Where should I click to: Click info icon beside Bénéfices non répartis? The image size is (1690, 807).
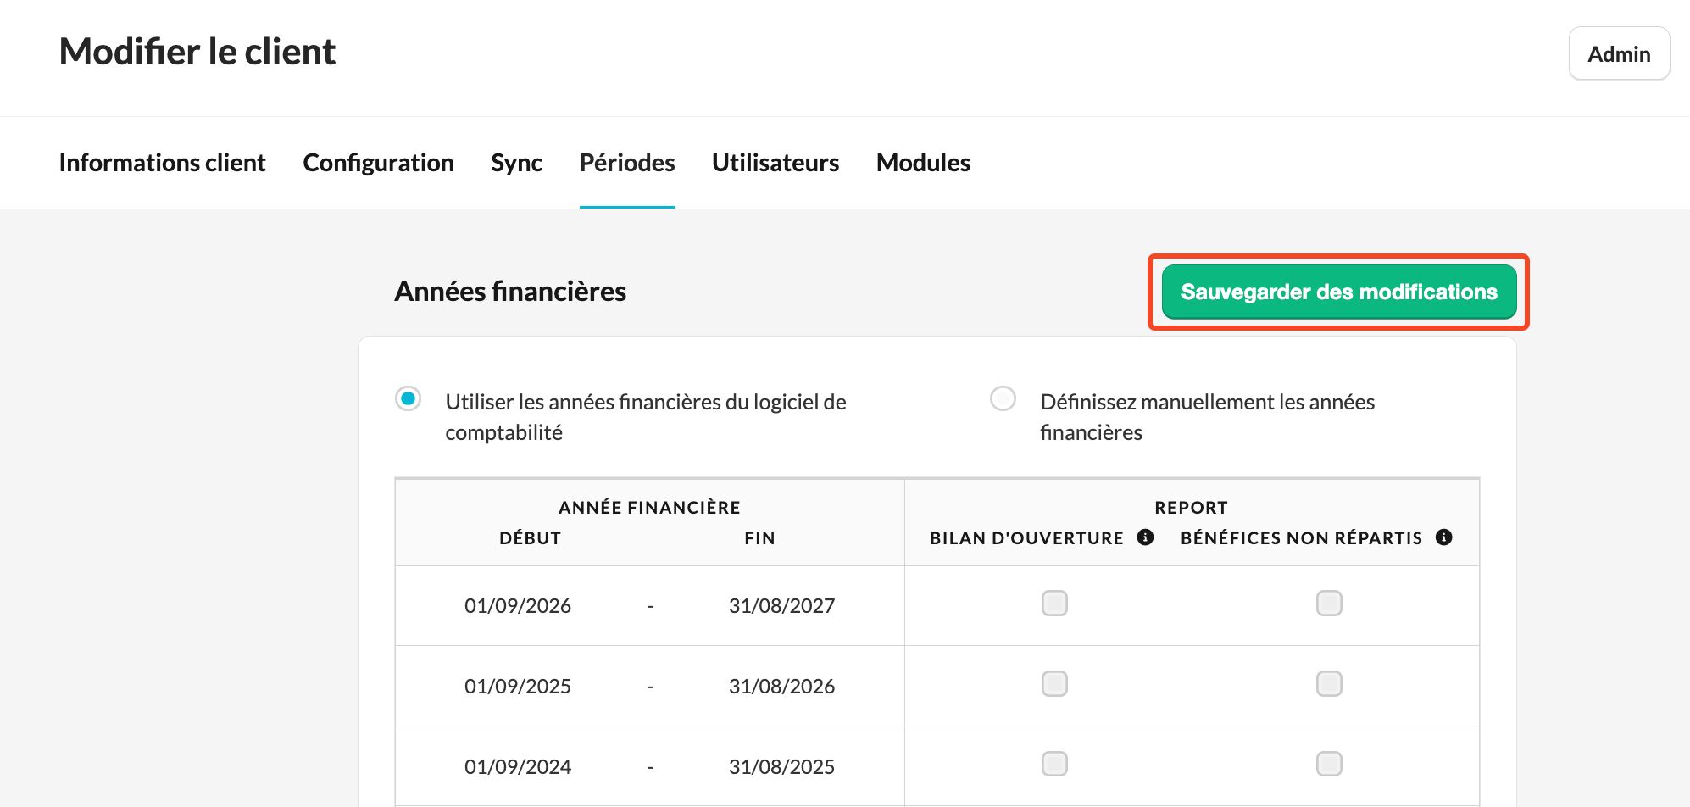point(1444,537)
